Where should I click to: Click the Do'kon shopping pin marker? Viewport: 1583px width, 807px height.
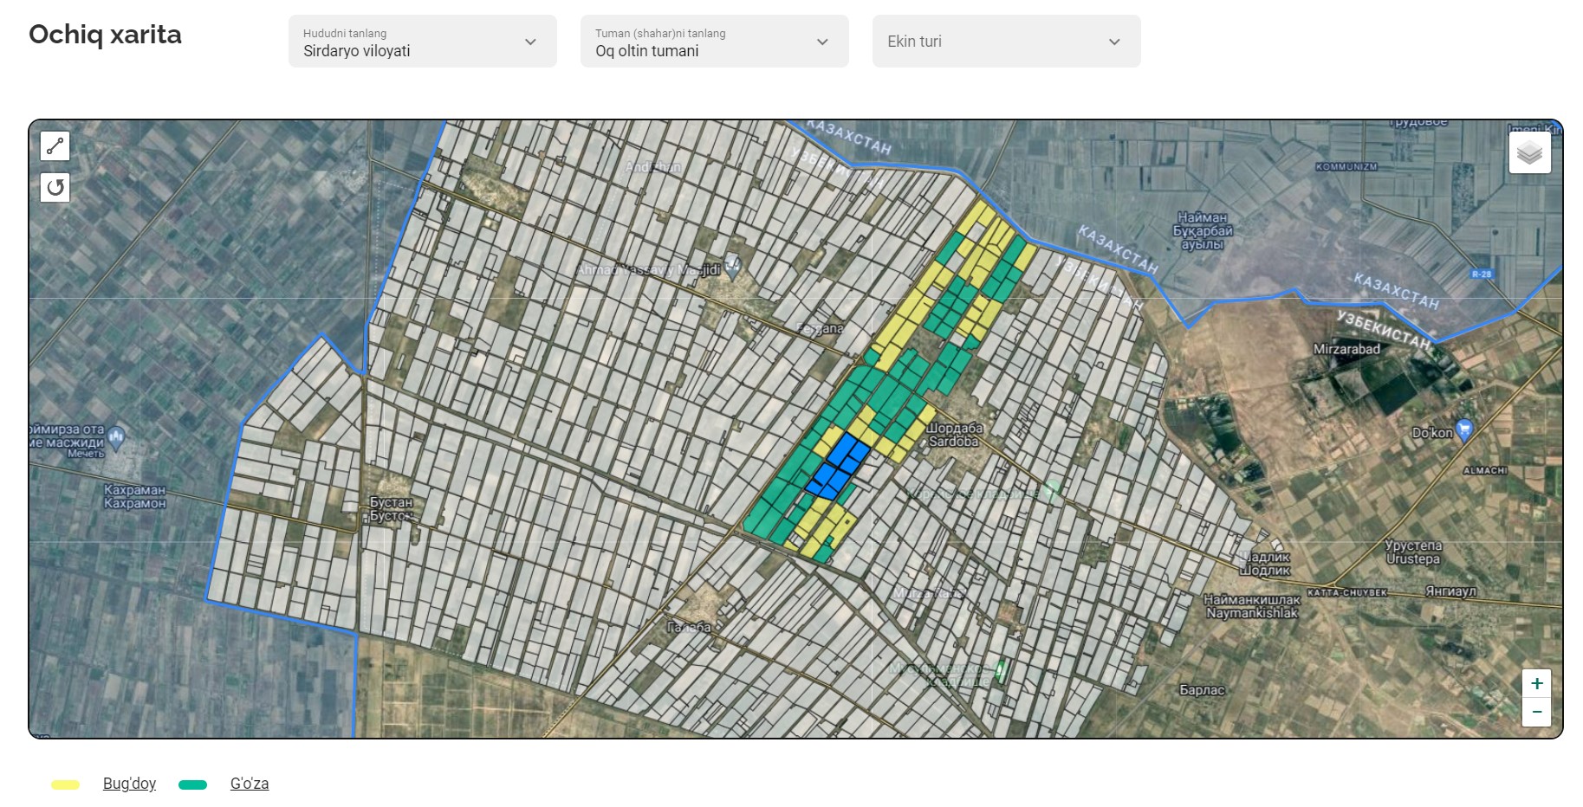coord(1464,429)
